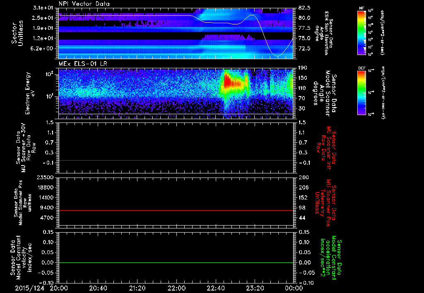Click the 80.0 sun elevation tick label
This screenshot has width=424, height=293.
point(304,18)
